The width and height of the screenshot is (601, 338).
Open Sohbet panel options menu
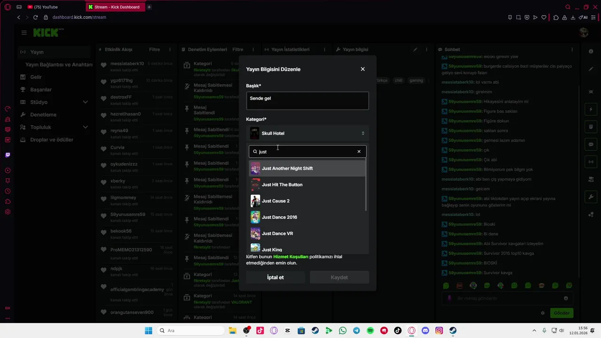(x=572, y=49)
